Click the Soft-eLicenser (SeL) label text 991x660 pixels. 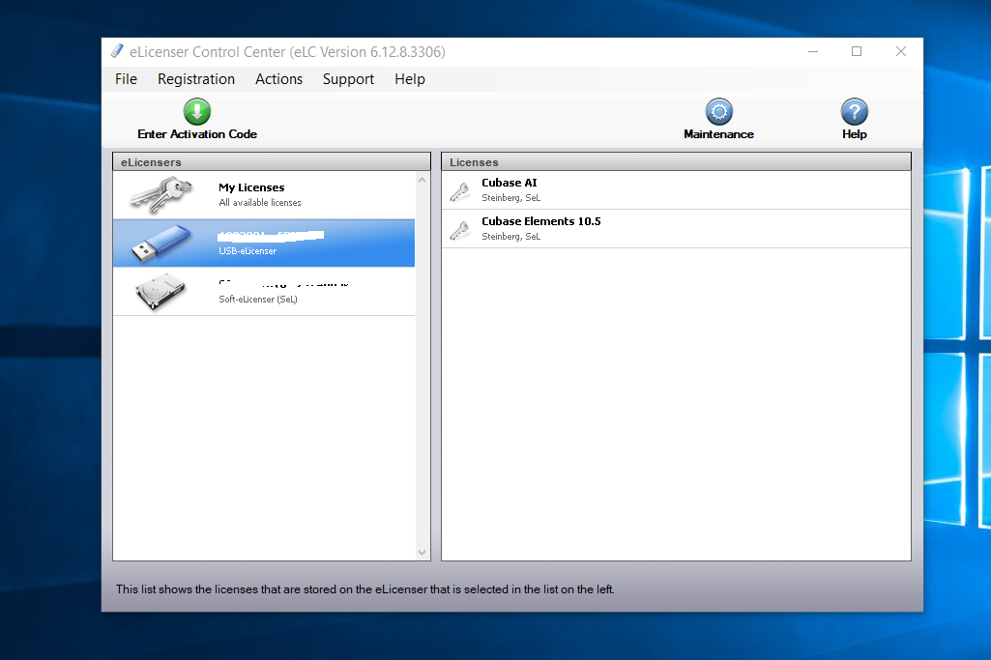coord(258,300)
